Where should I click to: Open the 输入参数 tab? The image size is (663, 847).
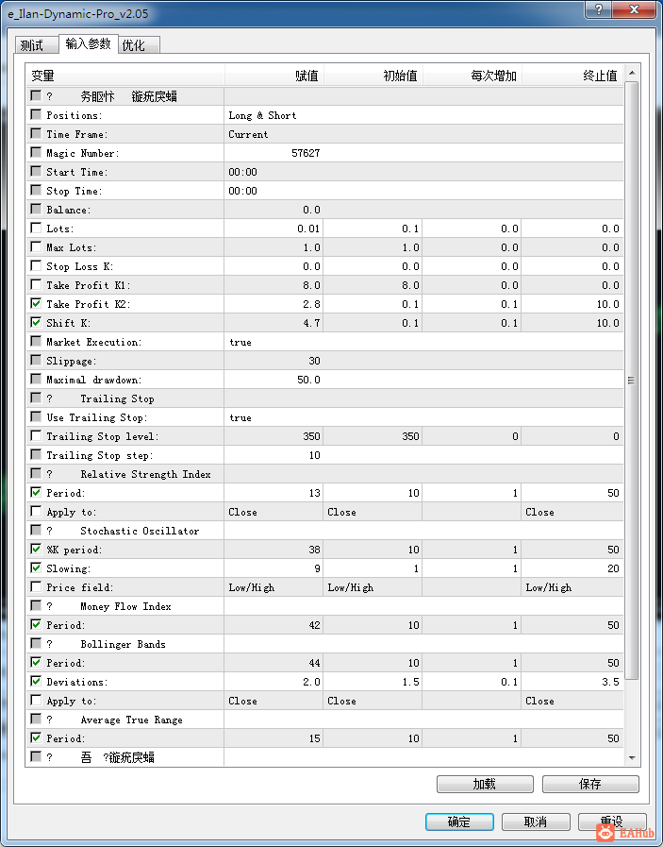[88, 43]
